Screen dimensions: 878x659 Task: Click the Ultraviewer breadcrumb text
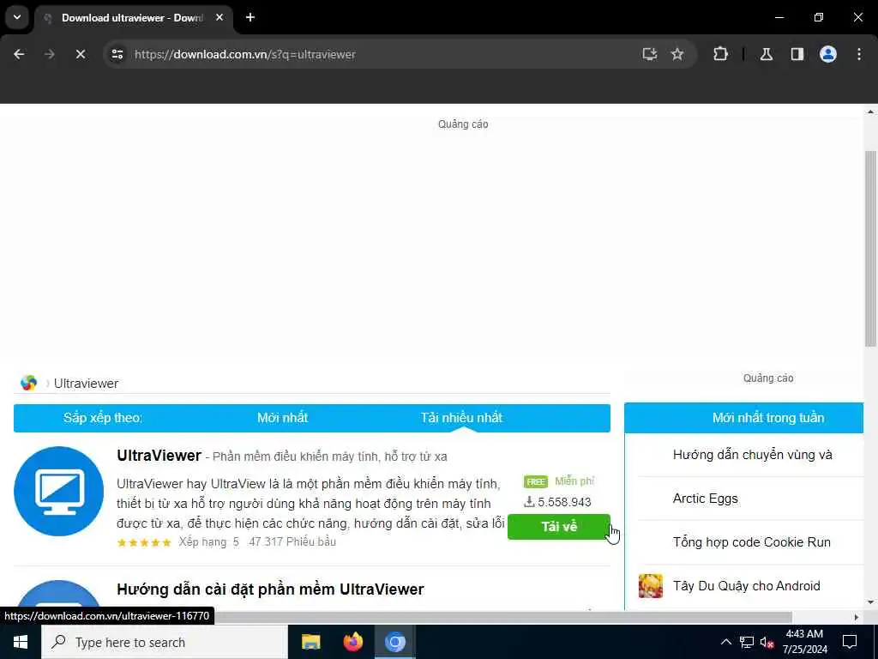(87, 384)
